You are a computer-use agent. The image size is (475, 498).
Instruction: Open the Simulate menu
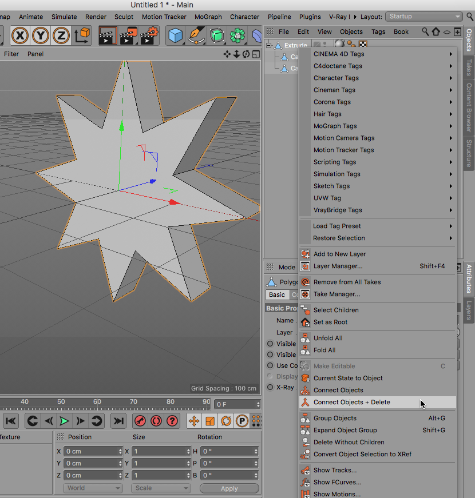tap(64, 17)
